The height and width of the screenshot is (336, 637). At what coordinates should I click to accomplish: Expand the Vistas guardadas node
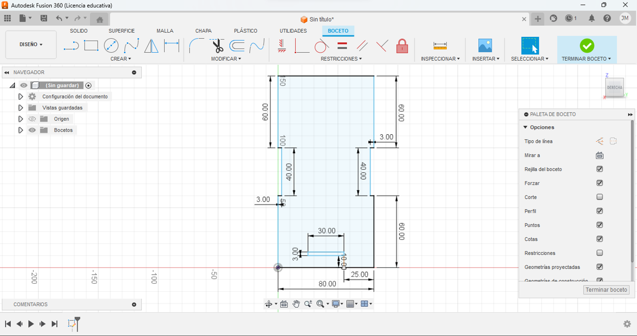click(20, 108)
